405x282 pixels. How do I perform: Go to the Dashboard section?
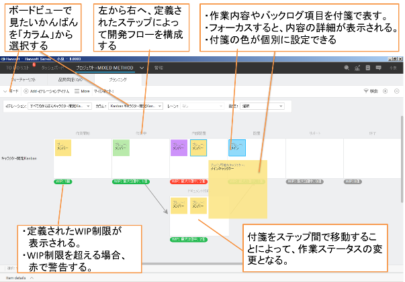pyautogui.click(x=52, y=68)
